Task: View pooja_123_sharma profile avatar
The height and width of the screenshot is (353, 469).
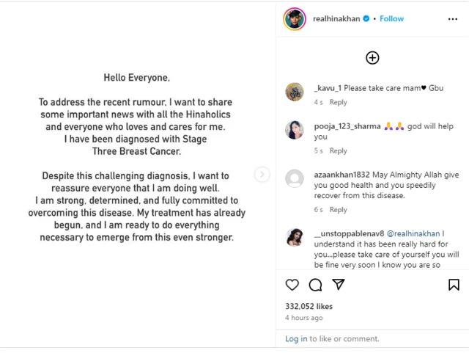Action: 294,129
